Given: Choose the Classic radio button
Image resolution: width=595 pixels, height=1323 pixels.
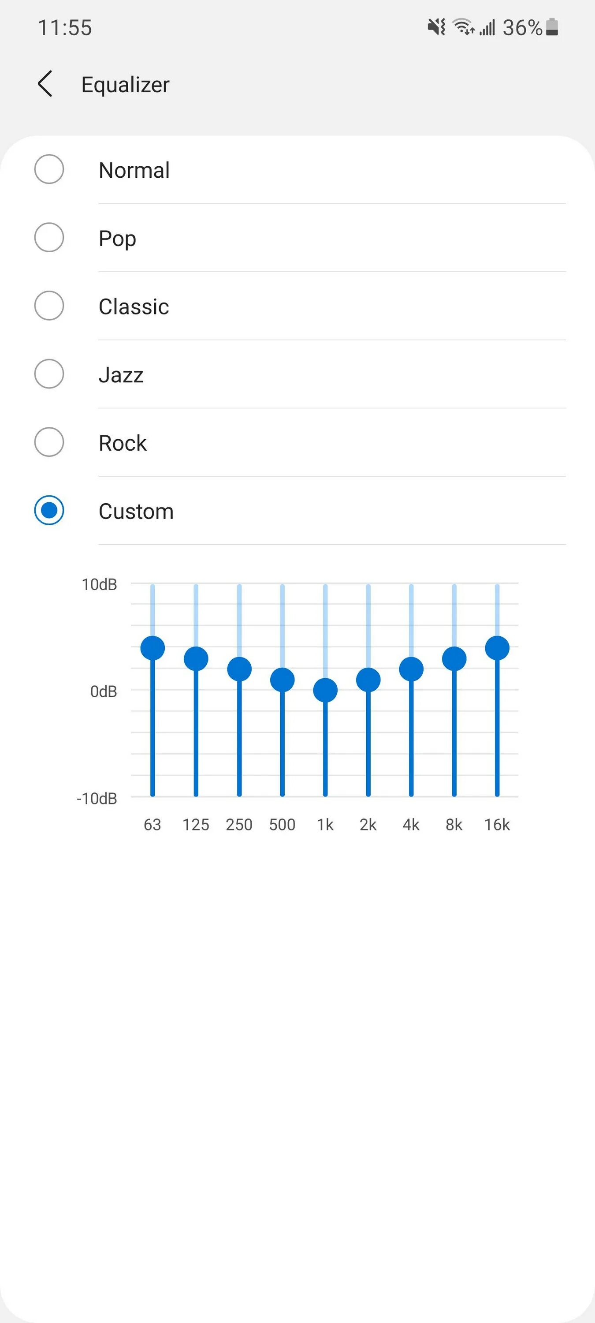Looking at the screenshot, I should [x=49, y=306].
